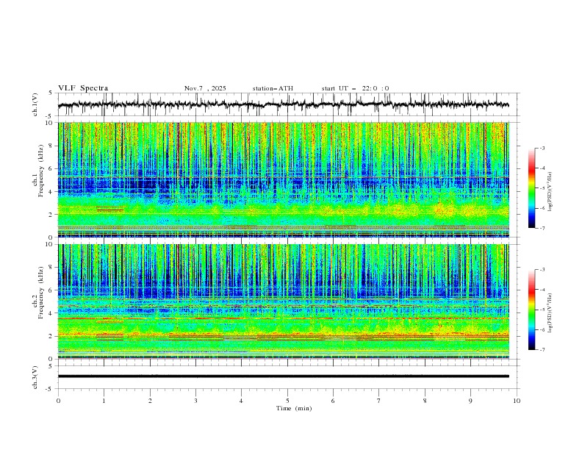Click the "start UT = 22:0 :0" text

click(x=355, y=88)
